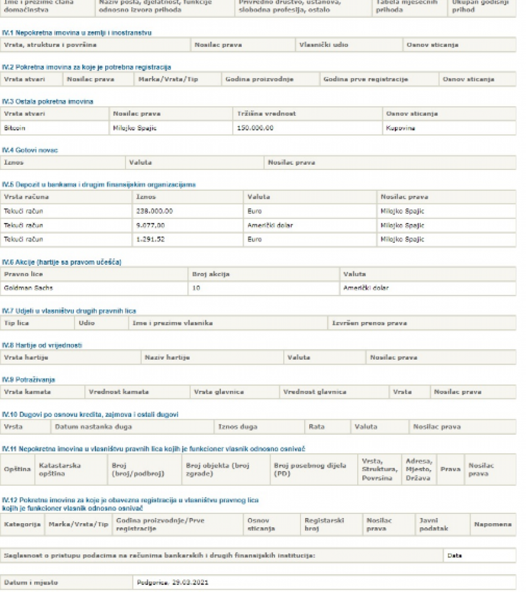
Task: Click the Kupovina acquisition basis cell
Action: pos(400,128)
